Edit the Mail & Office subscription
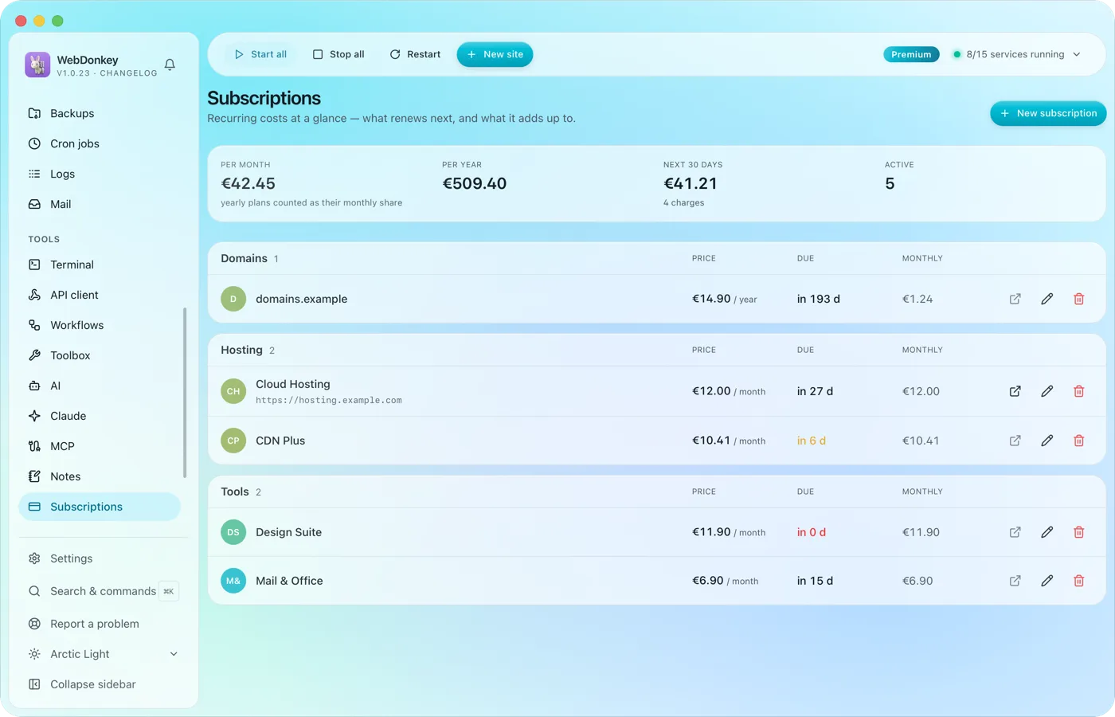 click(1047, 581)
